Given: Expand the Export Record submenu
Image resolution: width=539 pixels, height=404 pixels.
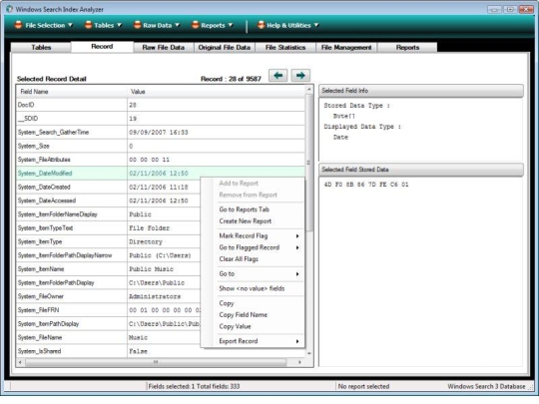Looking at the screenshot, I should pyautogui.click(x=297, y=341).
